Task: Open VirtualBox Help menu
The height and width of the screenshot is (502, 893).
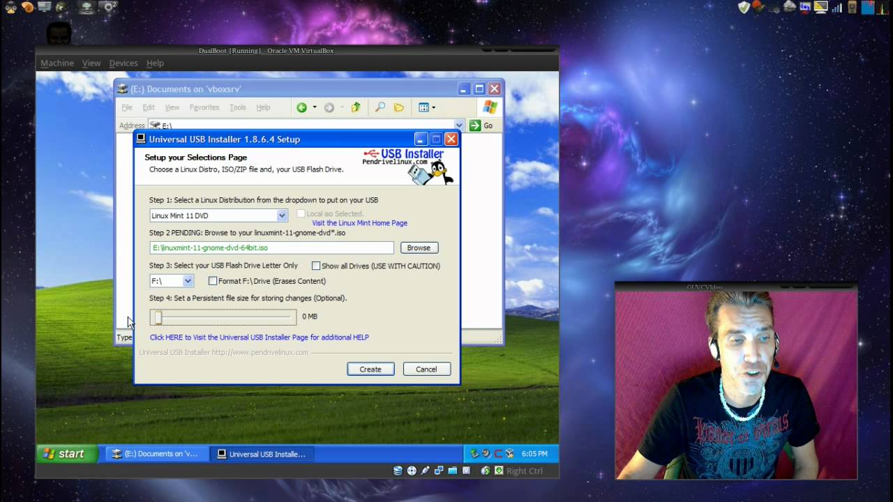Action: 155,63
